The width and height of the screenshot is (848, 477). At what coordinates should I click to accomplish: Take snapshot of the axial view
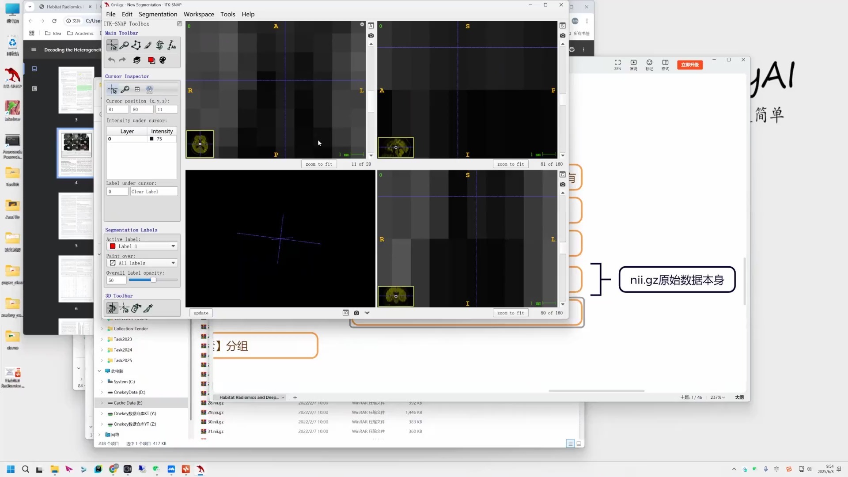click(x=371, y=35)
